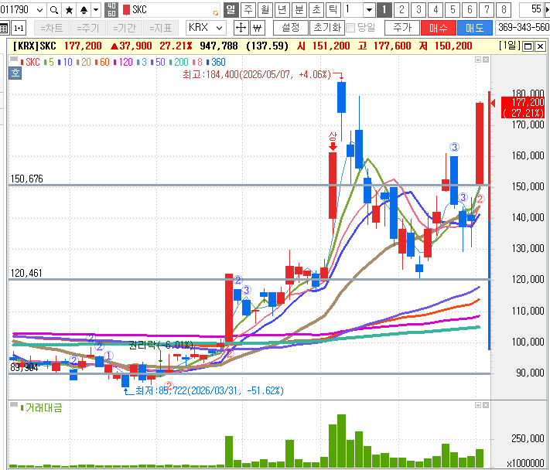Click the 60 orange moving average legend
The image size is (550, 470).
pos(102,63)
